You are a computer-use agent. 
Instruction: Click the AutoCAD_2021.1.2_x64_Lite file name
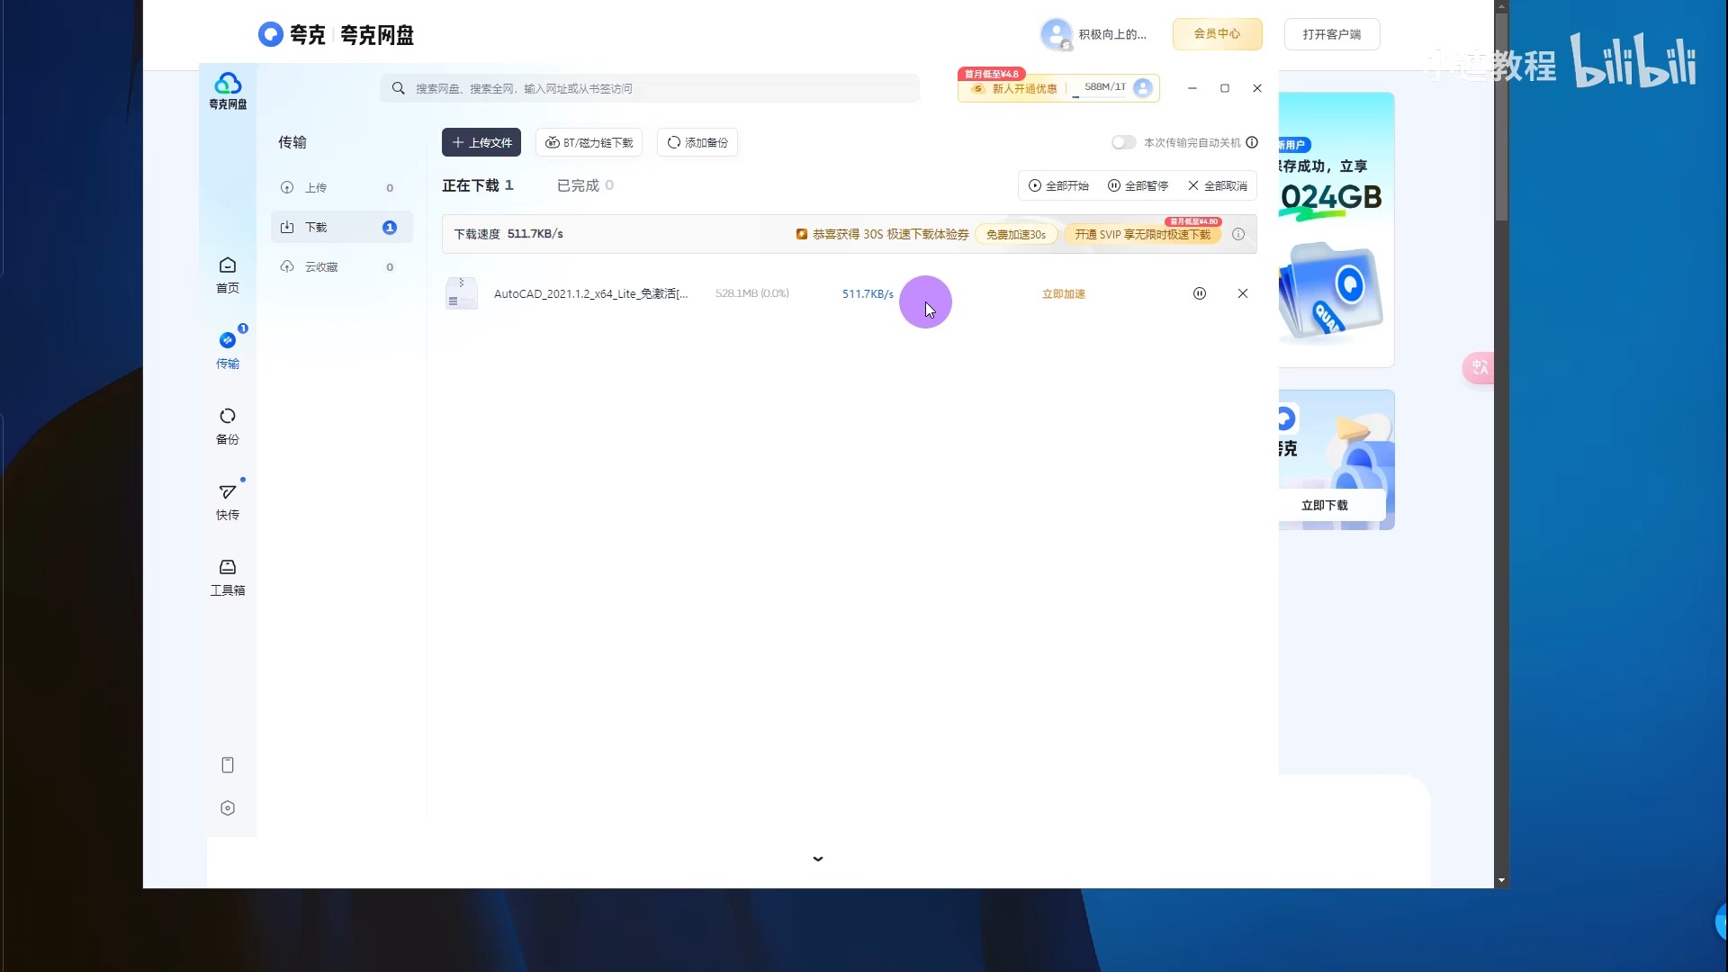[x=590, y=293]
